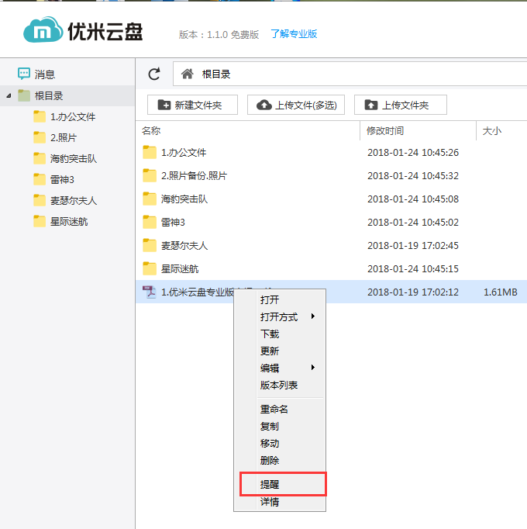Open the 消息 messages icon in sidebar
The width and height of the screenshot is (527, 529).
tap(24, 74)
